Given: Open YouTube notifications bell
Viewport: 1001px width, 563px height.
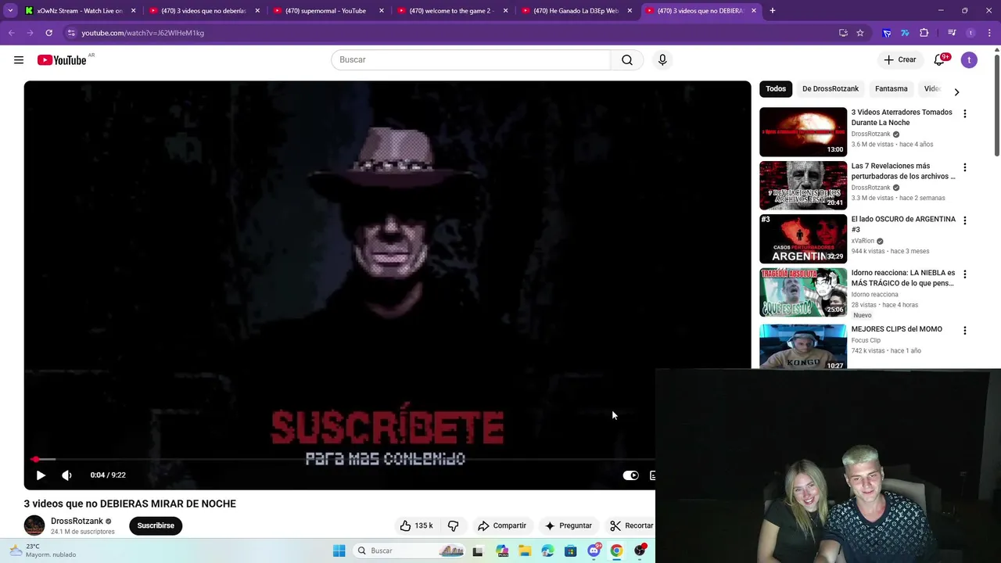Looking at the screenshot, I should coord(940,60).
